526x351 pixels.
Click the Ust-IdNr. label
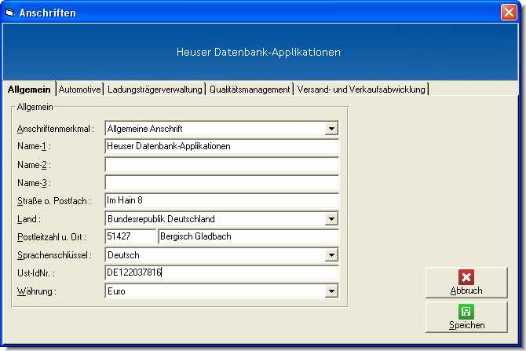[x=36, y=273]
